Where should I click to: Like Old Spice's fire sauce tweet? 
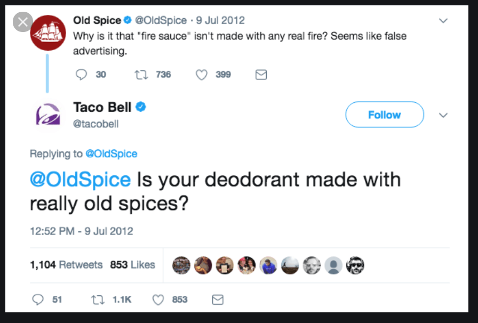pyautogui.click(x=201, y=75)
